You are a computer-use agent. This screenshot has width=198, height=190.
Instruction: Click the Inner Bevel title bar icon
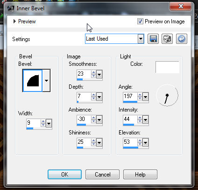point(11,8)
